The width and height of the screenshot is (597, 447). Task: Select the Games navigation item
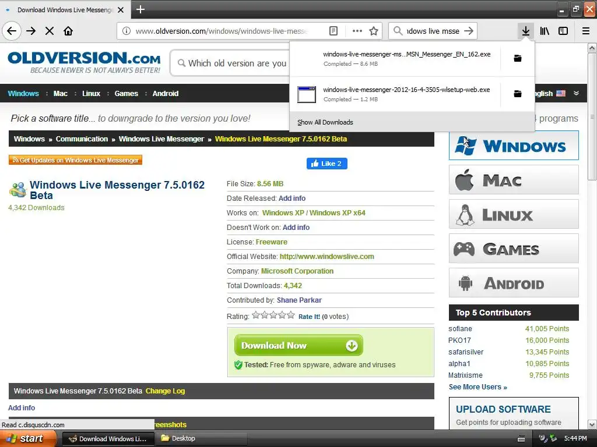[x=127, y=94]
